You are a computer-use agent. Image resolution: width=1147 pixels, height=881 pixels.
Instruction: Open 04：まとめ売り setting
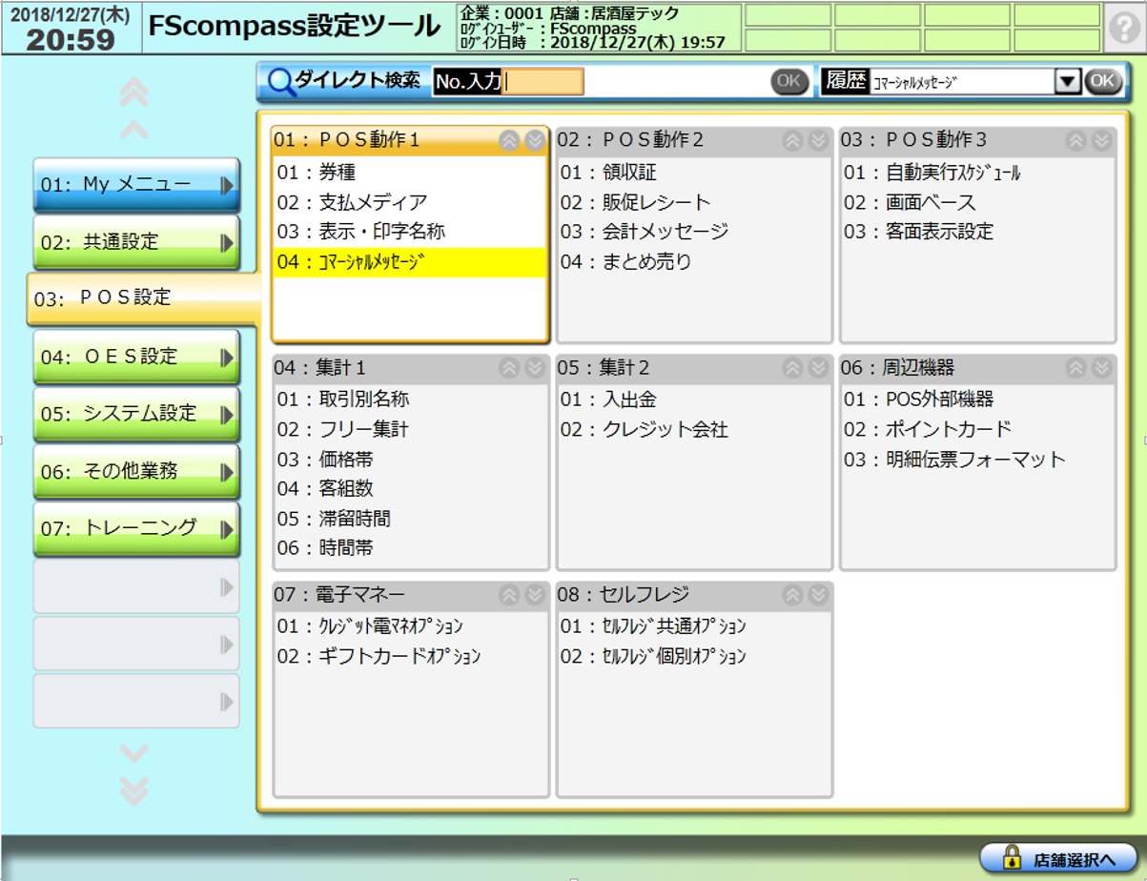694,261
